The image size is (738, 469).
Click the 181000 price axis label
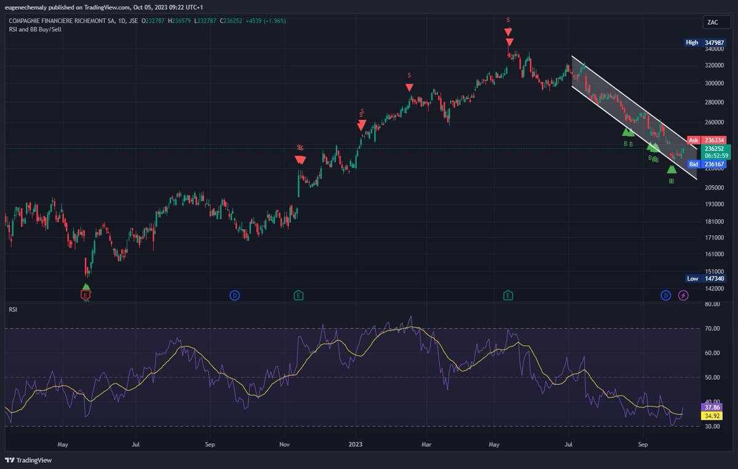pyautogui.click(x=715, y=222)
